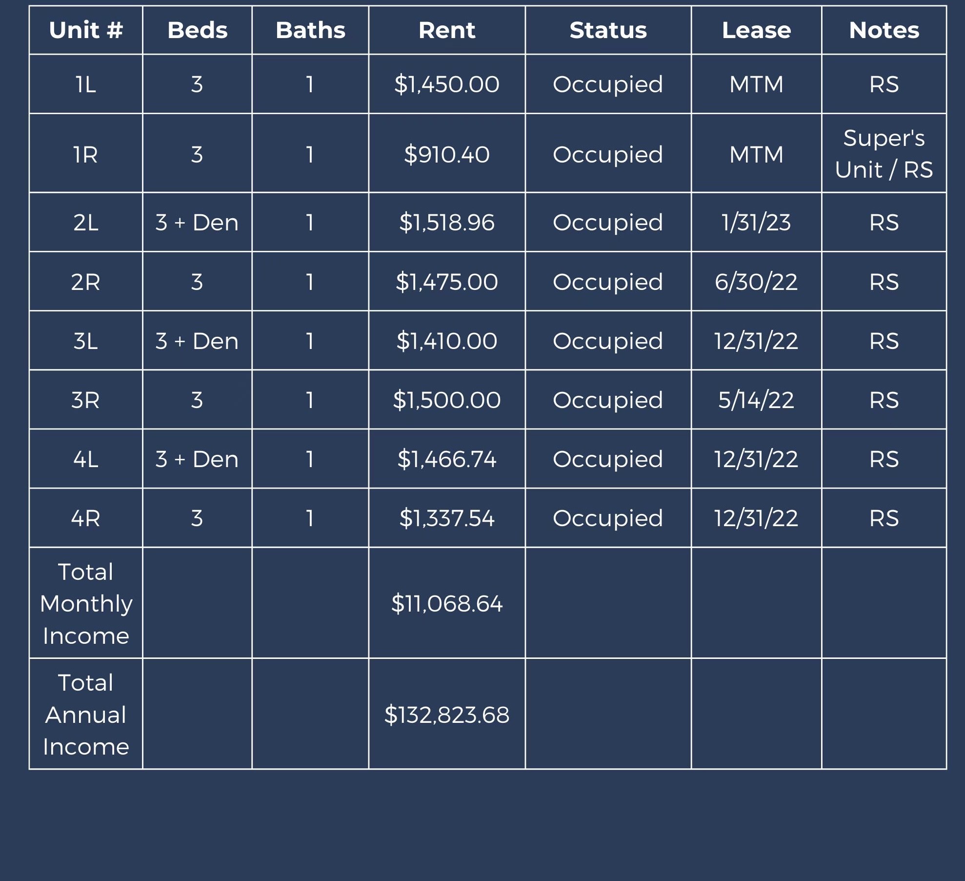Screen dimensions: 965x881
Task: Select the $1,450.00 rent cell
Action: pos(446,84)
